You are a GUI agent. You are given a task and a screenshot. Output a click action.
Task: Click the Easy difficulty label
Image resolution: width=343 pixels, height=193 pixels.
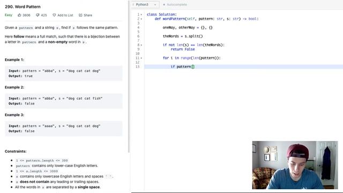point(9,15)
